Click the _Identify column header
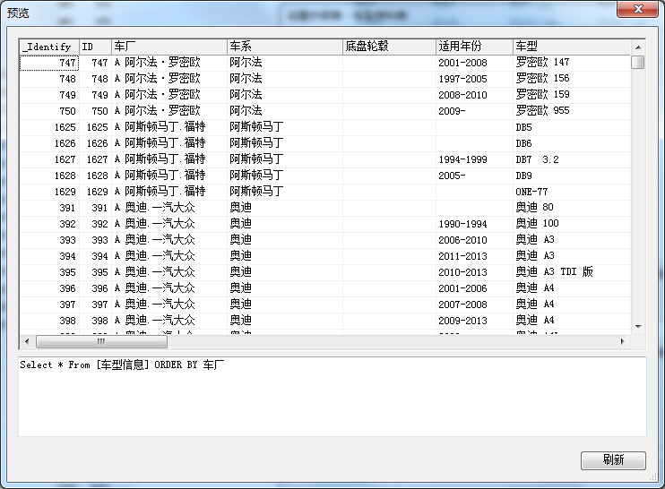This screenshot has height=489, width=665. pos(49,47)
